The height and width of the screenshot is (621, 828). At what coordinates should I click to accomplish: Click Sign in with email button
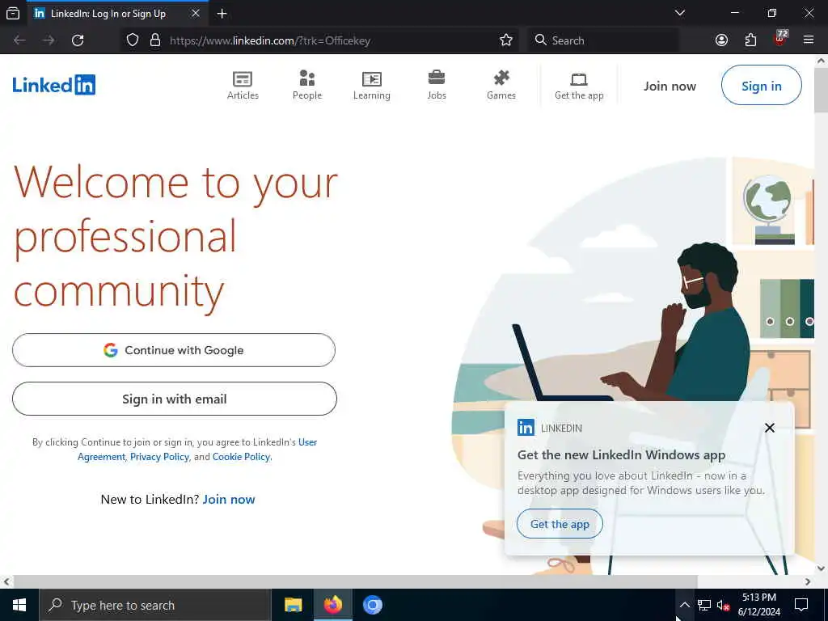tap(175, 399)
